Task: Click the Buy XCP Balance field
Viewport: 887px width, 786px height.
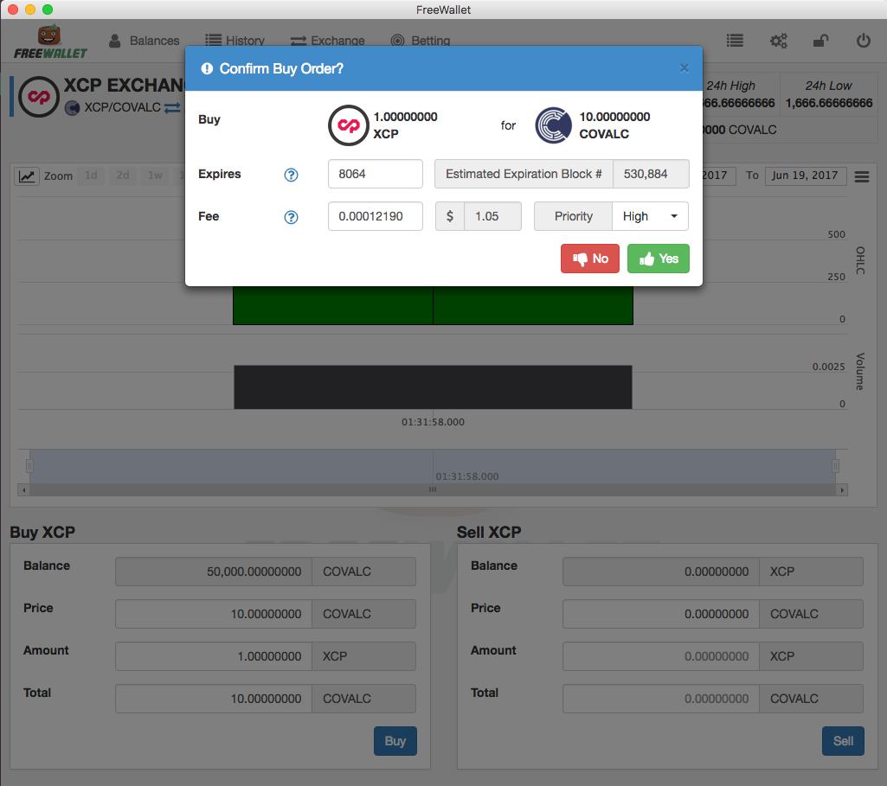Action: tap(214, 572)
